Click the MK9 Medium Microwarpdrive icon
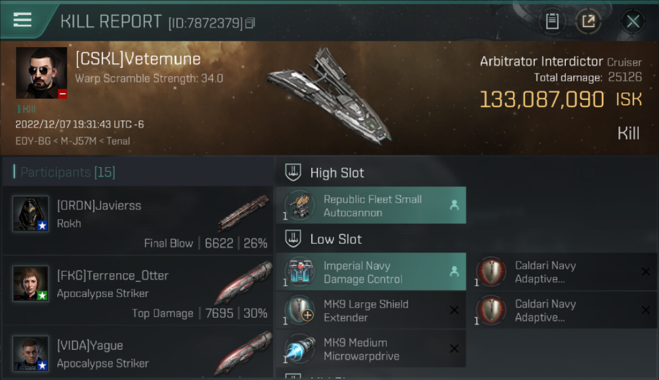659x380 pixels. 299,349
